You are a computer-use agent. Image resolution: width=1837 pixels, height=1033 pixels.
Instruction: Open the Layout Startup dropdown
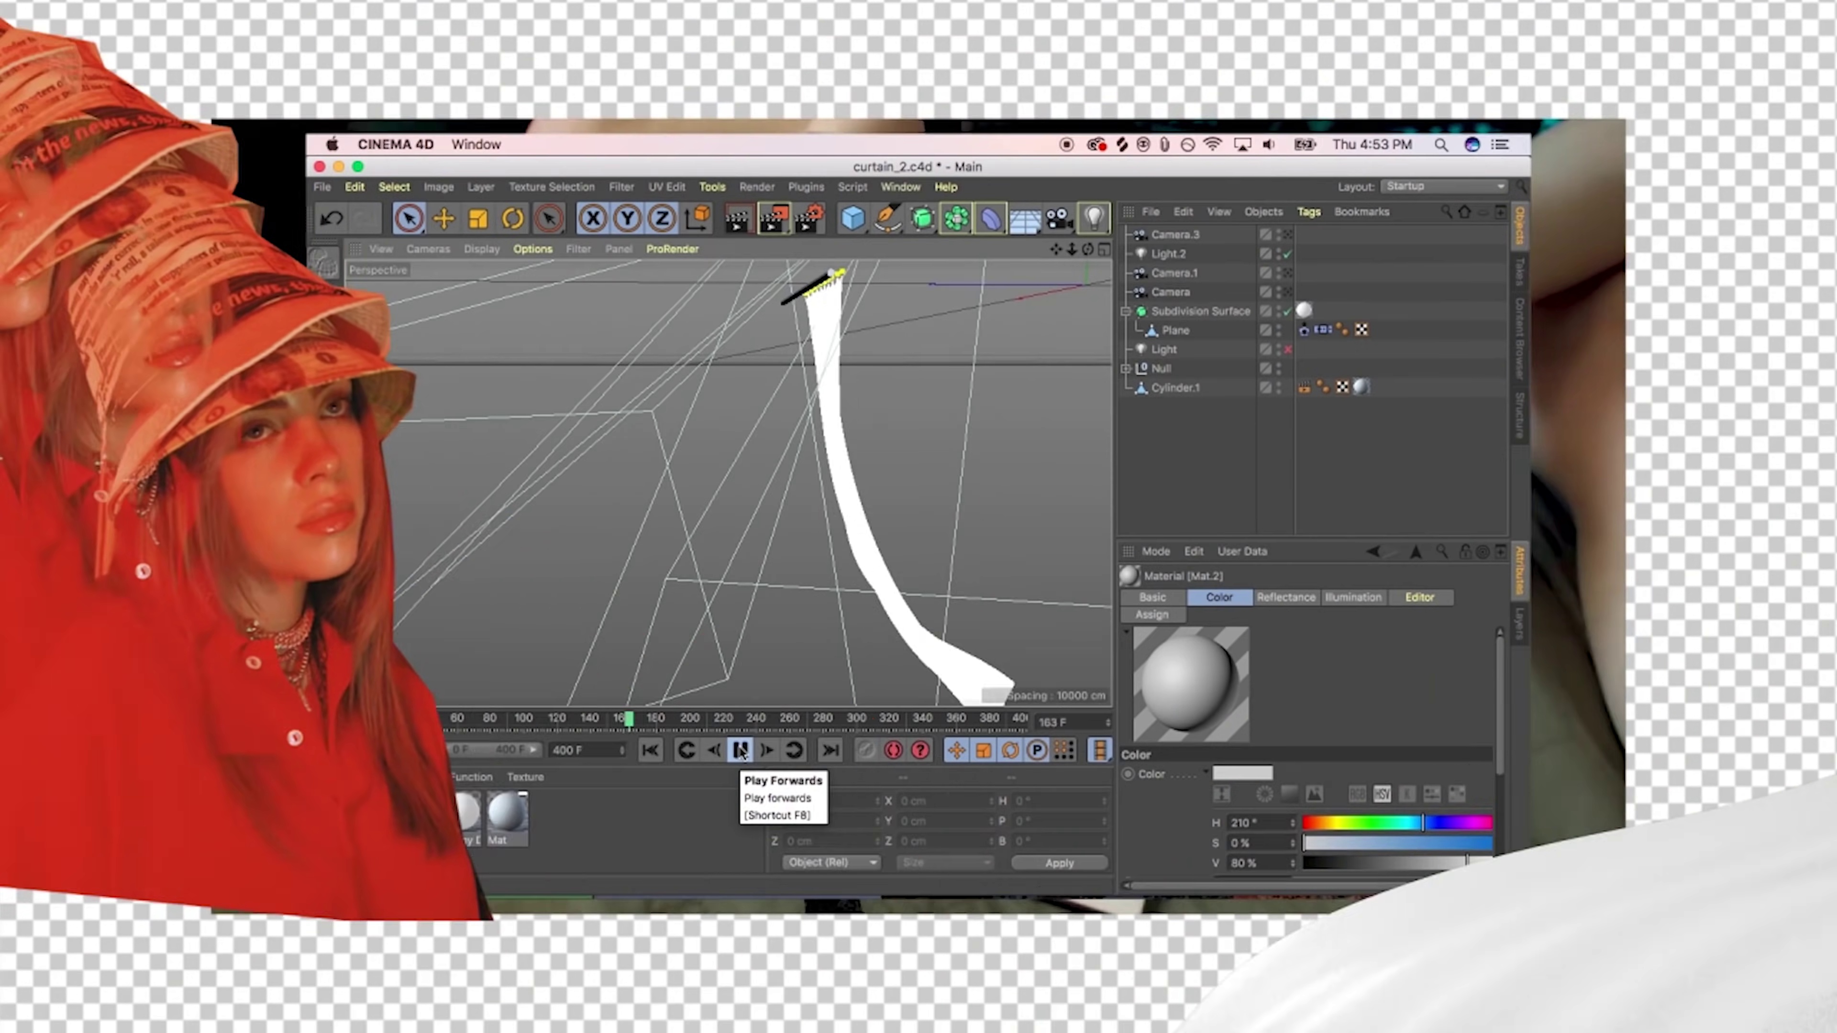1445,186
